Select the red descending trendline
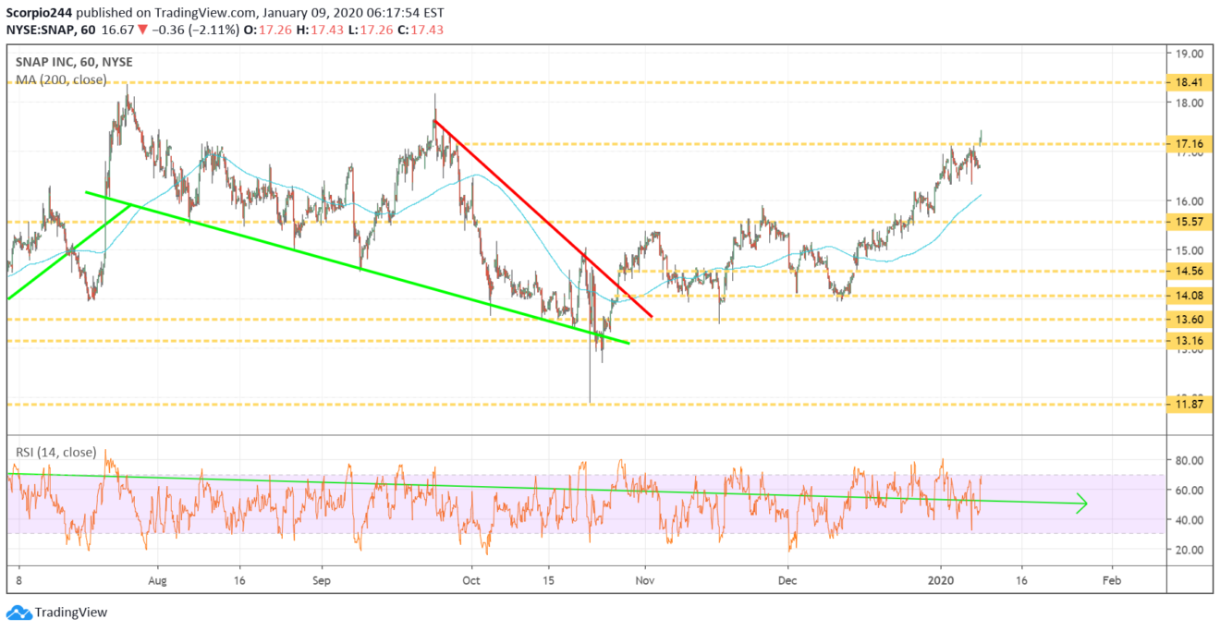The height and width of the screenshot is (631, 1220). [543, 219]
